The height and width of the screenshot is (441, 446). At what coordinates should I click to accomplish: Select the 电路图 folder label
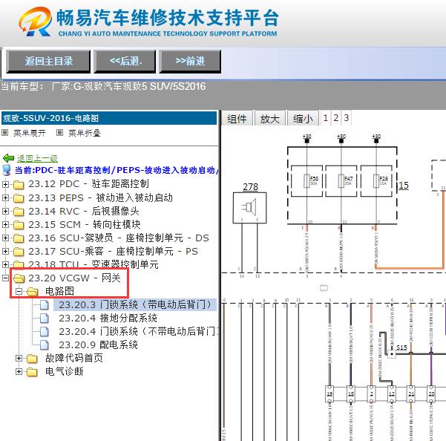click(x=59, y=291)
